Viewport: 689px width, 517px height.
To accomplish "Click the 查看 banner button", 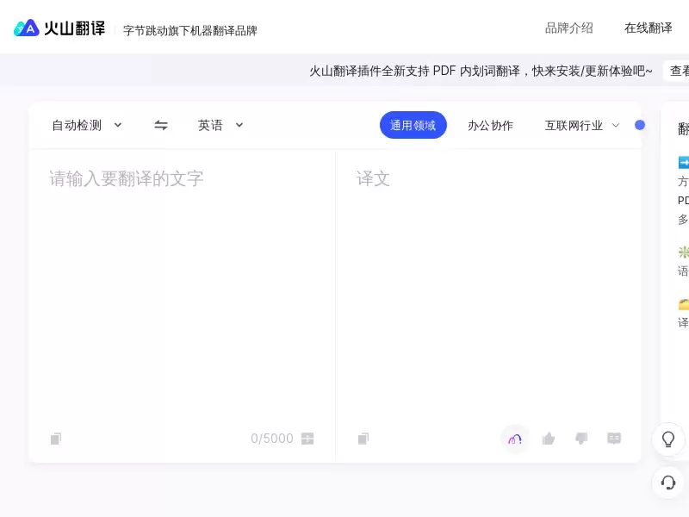I will pyautogui.click(x=677, y=71).
